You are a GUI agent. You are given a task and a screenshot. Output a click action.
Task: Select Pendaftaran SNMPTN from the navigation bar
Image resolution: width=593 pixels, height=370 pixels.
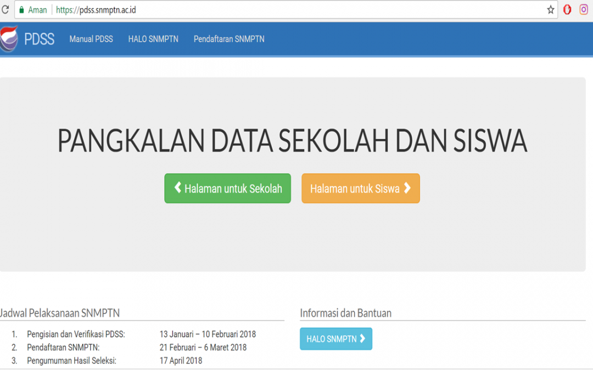coord(228,38)
